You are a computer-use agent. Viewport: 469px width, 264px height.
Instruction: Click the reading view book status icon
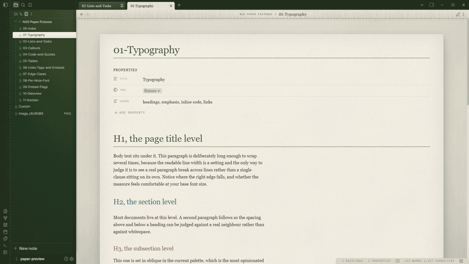tap(398, 261)
